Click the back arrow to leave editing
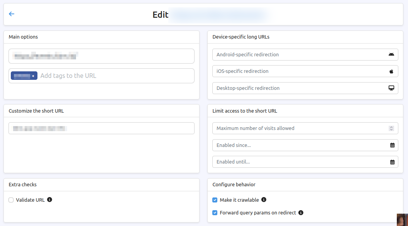 [x=11, y=14]
